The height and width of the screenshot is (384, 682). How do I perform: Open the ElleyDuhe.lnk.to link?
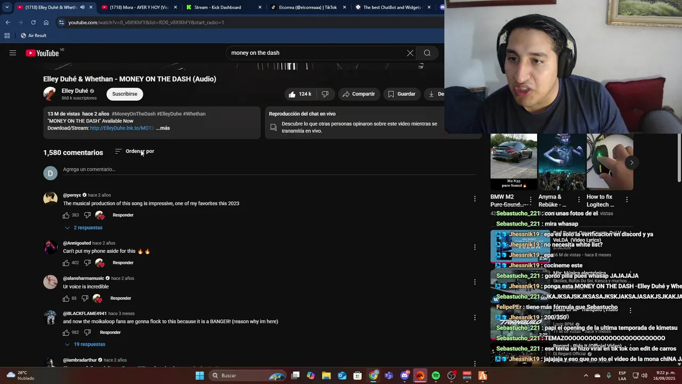click(x=122, y=128)
